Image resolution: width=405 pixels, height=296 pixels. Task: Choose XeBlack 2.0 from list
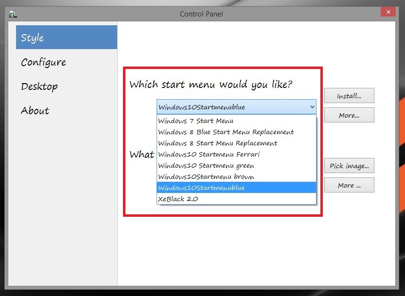[x=236, y=199]
